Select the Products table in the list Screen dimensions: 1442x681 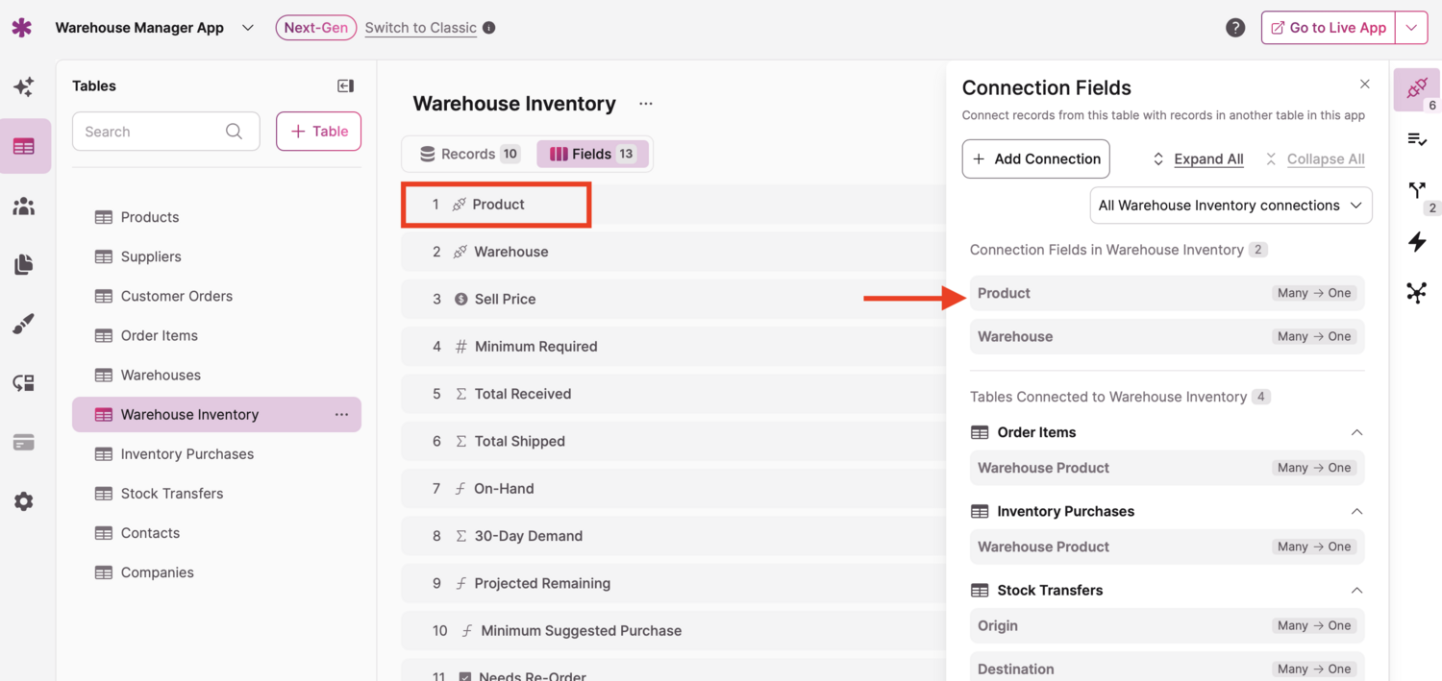pos(149,217)
